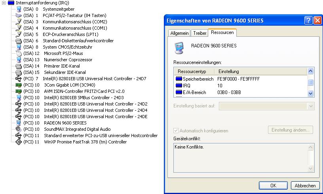This screenshot has height=194, width=323.
Task: Switch to the Allgemein tab
Action: [x=179, y=33]
